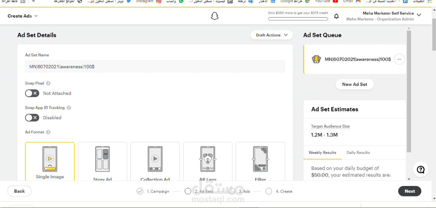
Task: Click the Snapchat ghost logo
Action: [215, 16]
